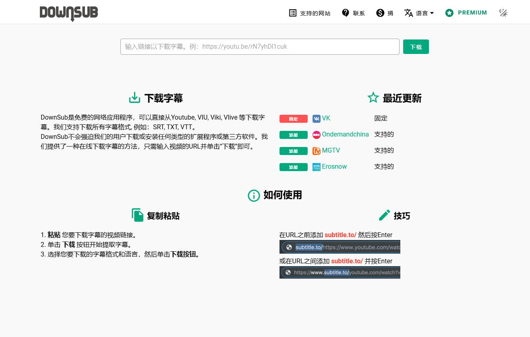Image resolution: width=530 pixels, height=337 pixels.
Task: Click the green 下载 button
Action: click(416, 47)
